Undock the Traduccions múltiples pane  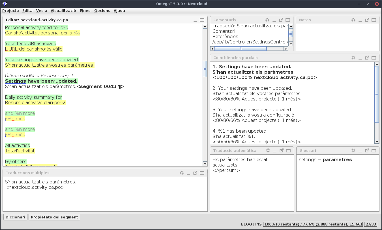[195, 173]
